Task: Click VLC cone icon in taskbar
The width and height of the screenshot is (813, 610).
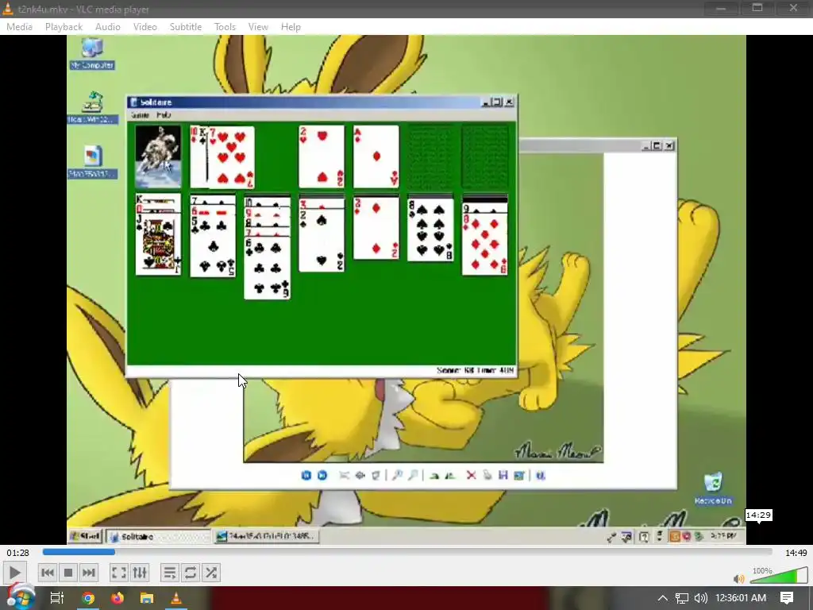Action: tap(176, 599)
